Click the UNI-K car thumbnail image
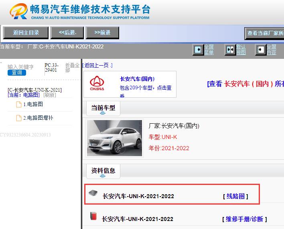The image size is (284, 229). (114, 138)
